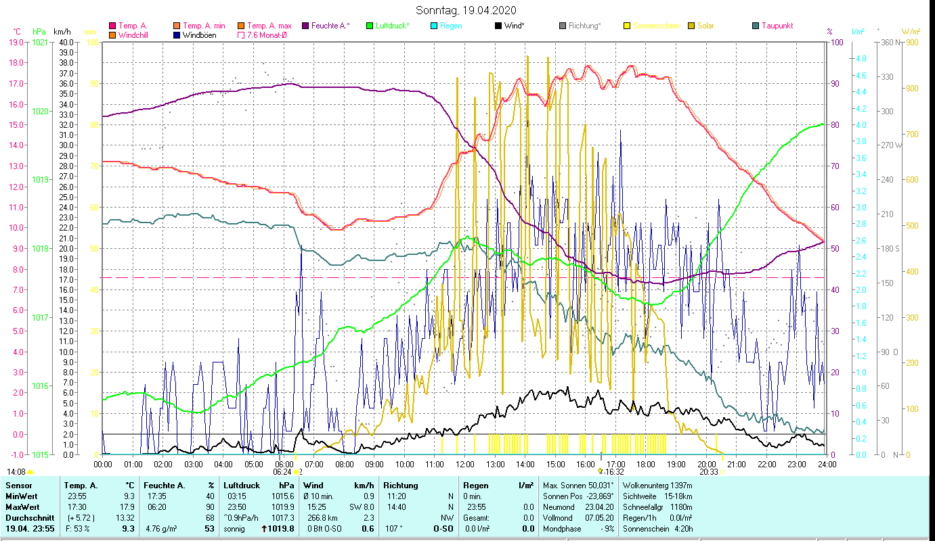935x541 pixels.
Task: Click the cyan swatch beside Regen legend
Action: click(434, 26)
